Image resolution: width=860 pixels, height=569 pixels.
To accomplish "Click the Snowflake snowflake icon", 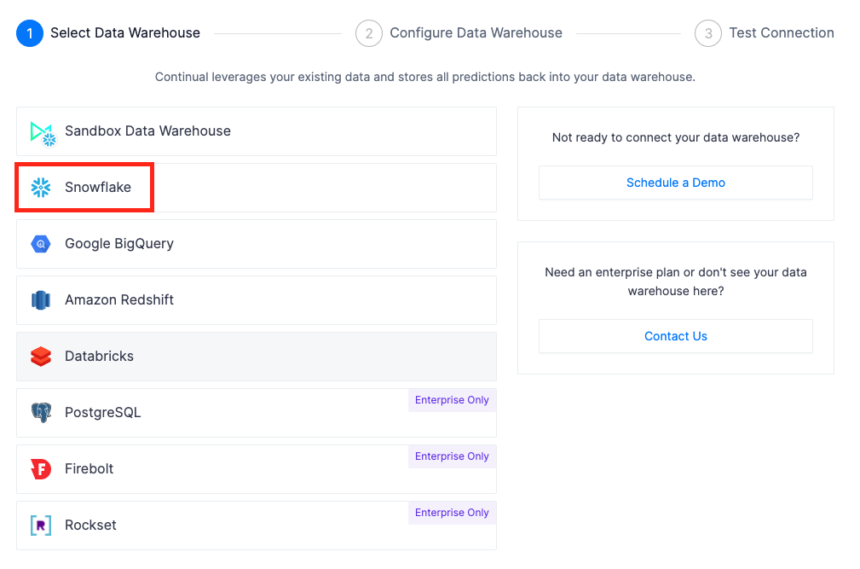I will 41,188.
